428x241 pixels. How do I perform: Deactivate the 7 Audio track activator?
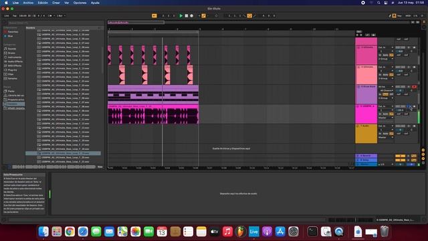pyautogui.click(x=401, y=126)
